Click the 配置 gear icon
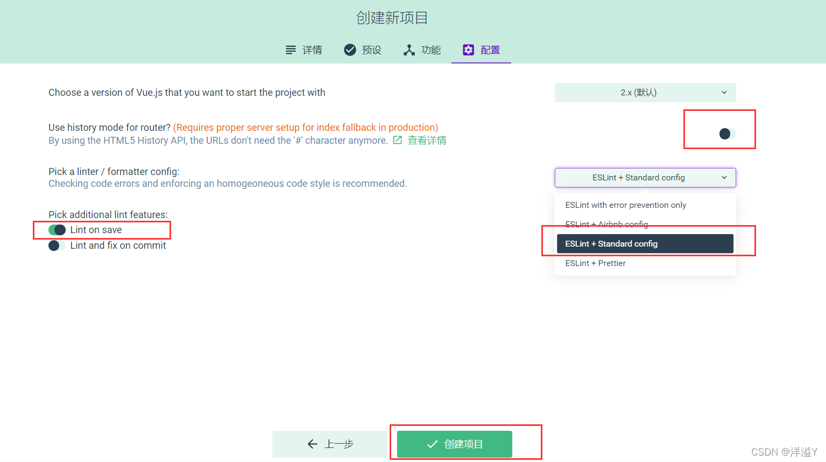This screenshot has height=462, width=826. 469,50
